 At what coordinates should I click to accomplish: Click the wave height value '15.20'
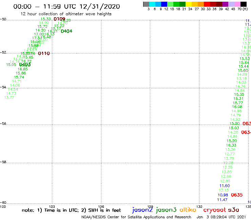pos(232,141)
